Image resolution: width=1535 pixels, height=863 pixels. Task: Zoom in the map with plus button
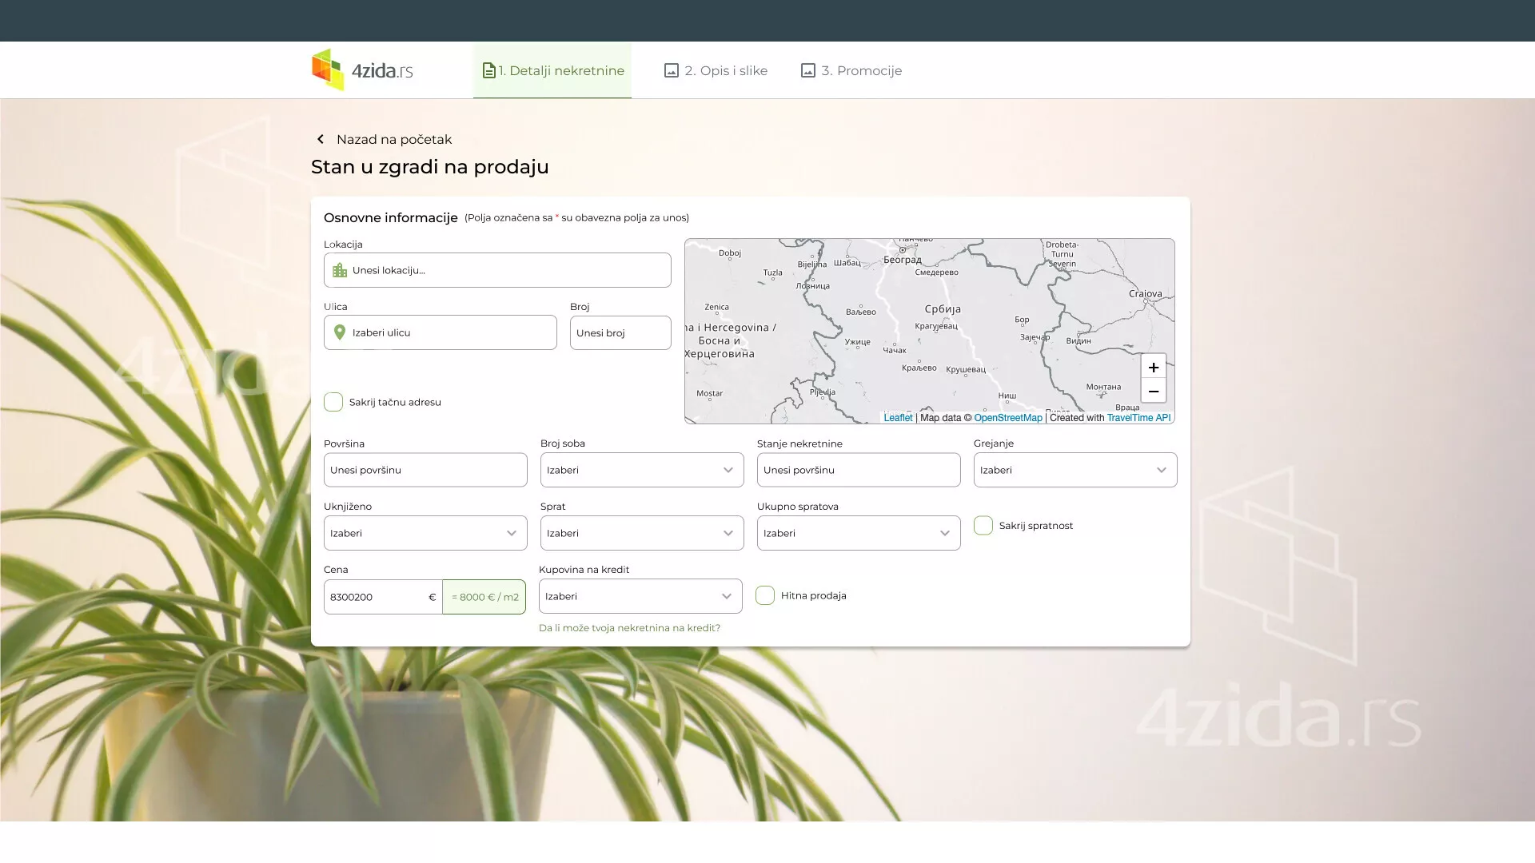(x=1153, y=367)
